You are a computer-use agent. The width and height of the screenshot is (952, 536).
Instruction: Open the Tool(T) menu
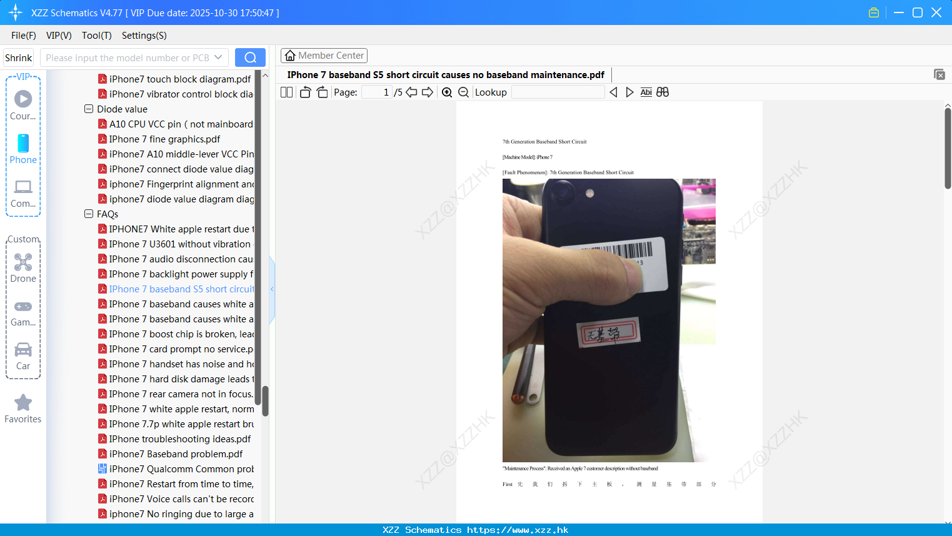pos(97,36)
